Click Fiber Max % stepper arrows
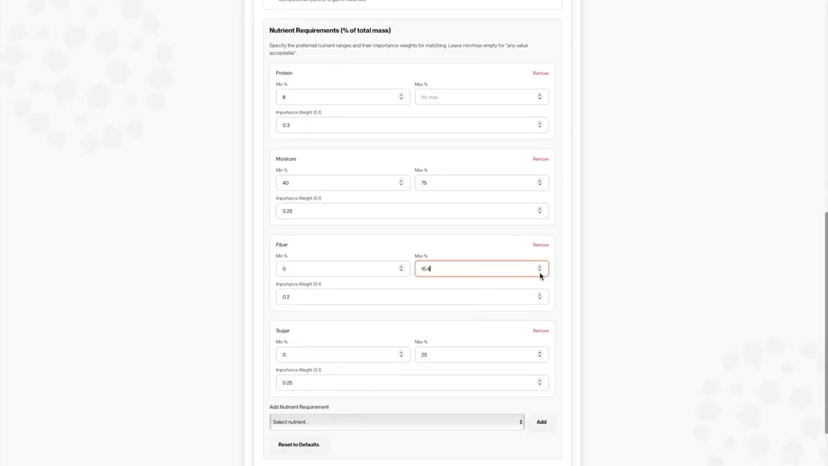828x466 pixels. [x=539, y=269]
